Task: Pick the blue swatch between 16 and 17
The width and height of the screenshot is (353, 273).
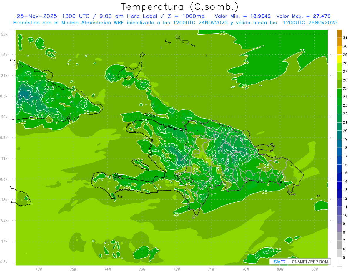Action: [x=339, y=161]
